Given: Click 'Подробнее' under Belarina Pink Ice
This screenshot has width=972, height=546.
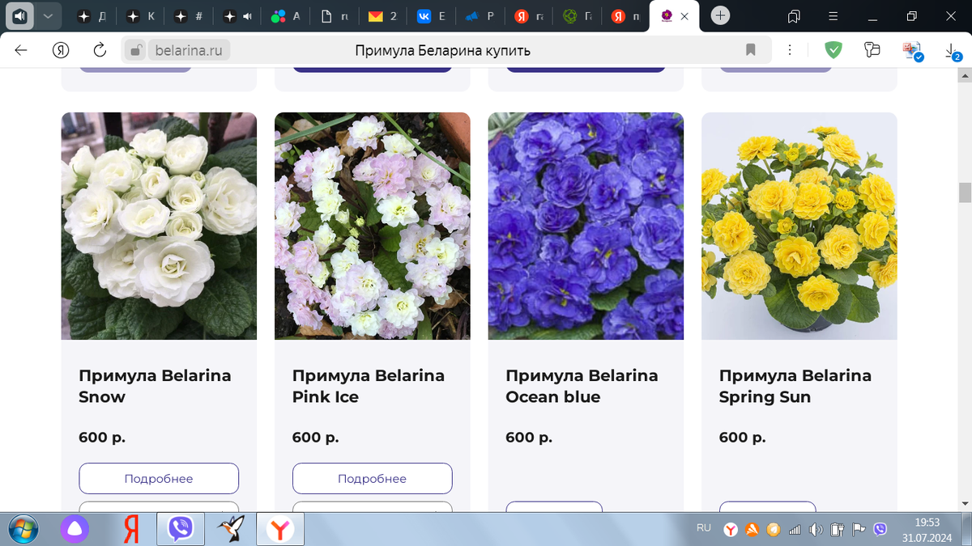Looking at the screenshot, I should (373, 478).
